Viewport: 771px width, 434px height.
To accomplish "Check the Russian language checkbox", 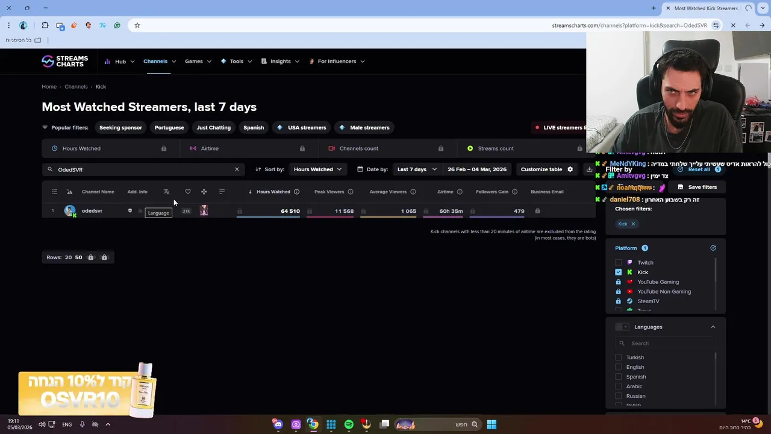I will [x=619, y=396].
